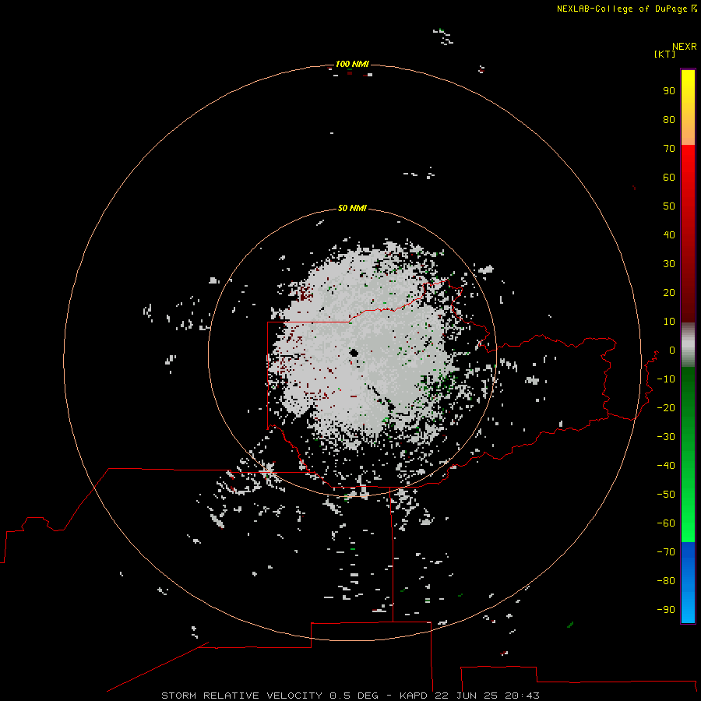Click the positive 90 scale value
Screen dimensions: 701x701
669,91
